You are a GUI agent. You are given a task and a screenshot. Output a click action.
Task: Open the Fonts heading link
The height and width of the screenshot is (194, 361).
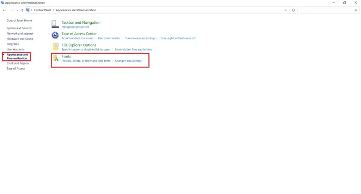pos(66,56)
